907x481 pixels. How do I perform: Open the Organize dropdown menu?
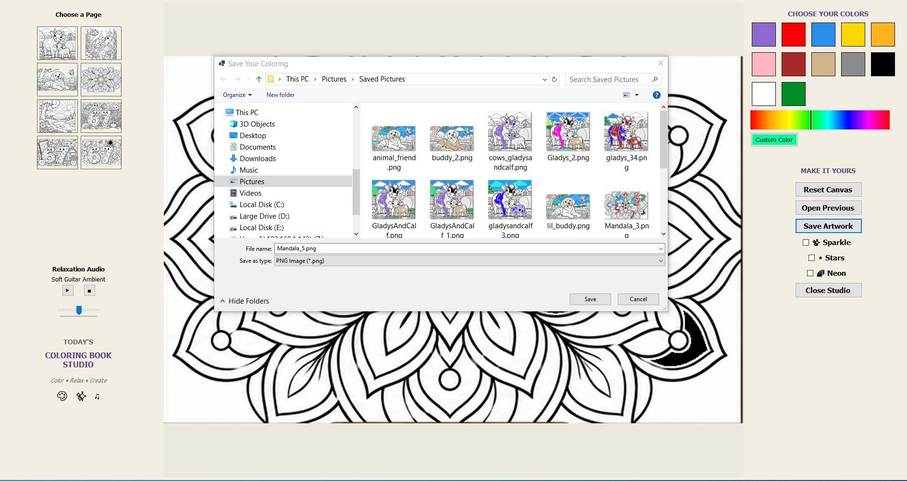(237, 95)
